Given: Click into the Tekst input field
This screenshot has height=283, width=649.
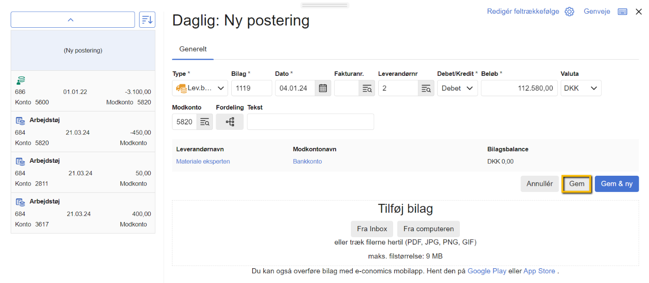Looking at the screenshot, I should (x=310, y=122).
